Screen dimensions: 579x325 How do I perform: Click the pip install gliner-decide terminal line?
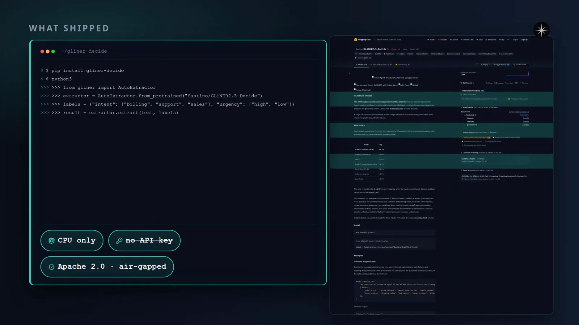(83, 71)
